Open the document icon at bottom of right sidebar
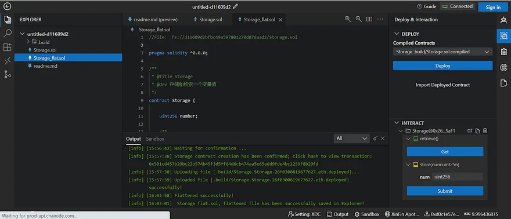The image size is (511, 219). [x=504, y=83]
